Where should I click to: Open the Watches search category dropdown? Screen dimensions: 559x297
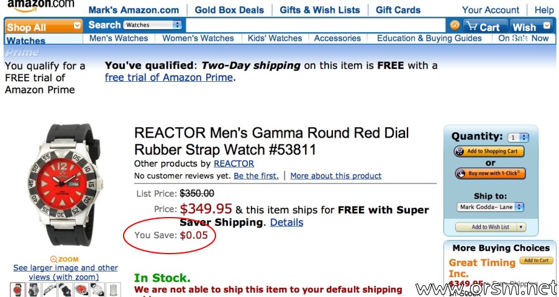(x=153, y=25)
